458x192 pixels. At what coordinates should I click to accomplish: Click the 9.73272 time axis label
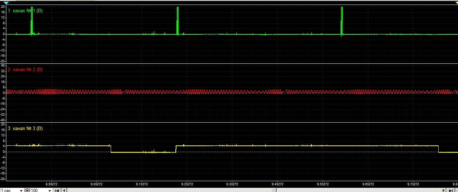point(413,184)
